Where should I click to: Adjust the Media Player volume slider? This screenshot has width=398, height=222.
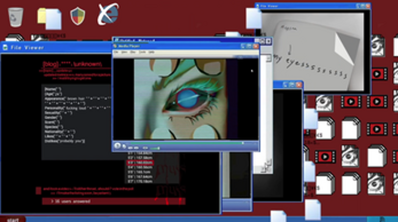click(x=154, y=147)
